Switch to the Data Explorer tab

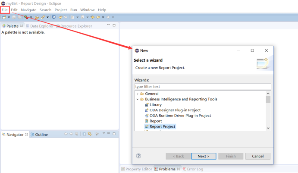[40, 26]
